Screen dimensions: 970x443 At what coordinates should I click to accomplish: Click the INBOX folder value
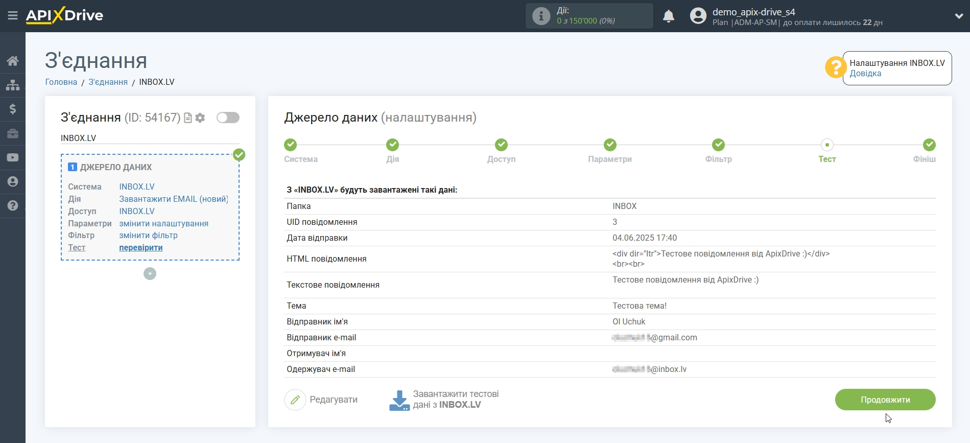point(625,206)
